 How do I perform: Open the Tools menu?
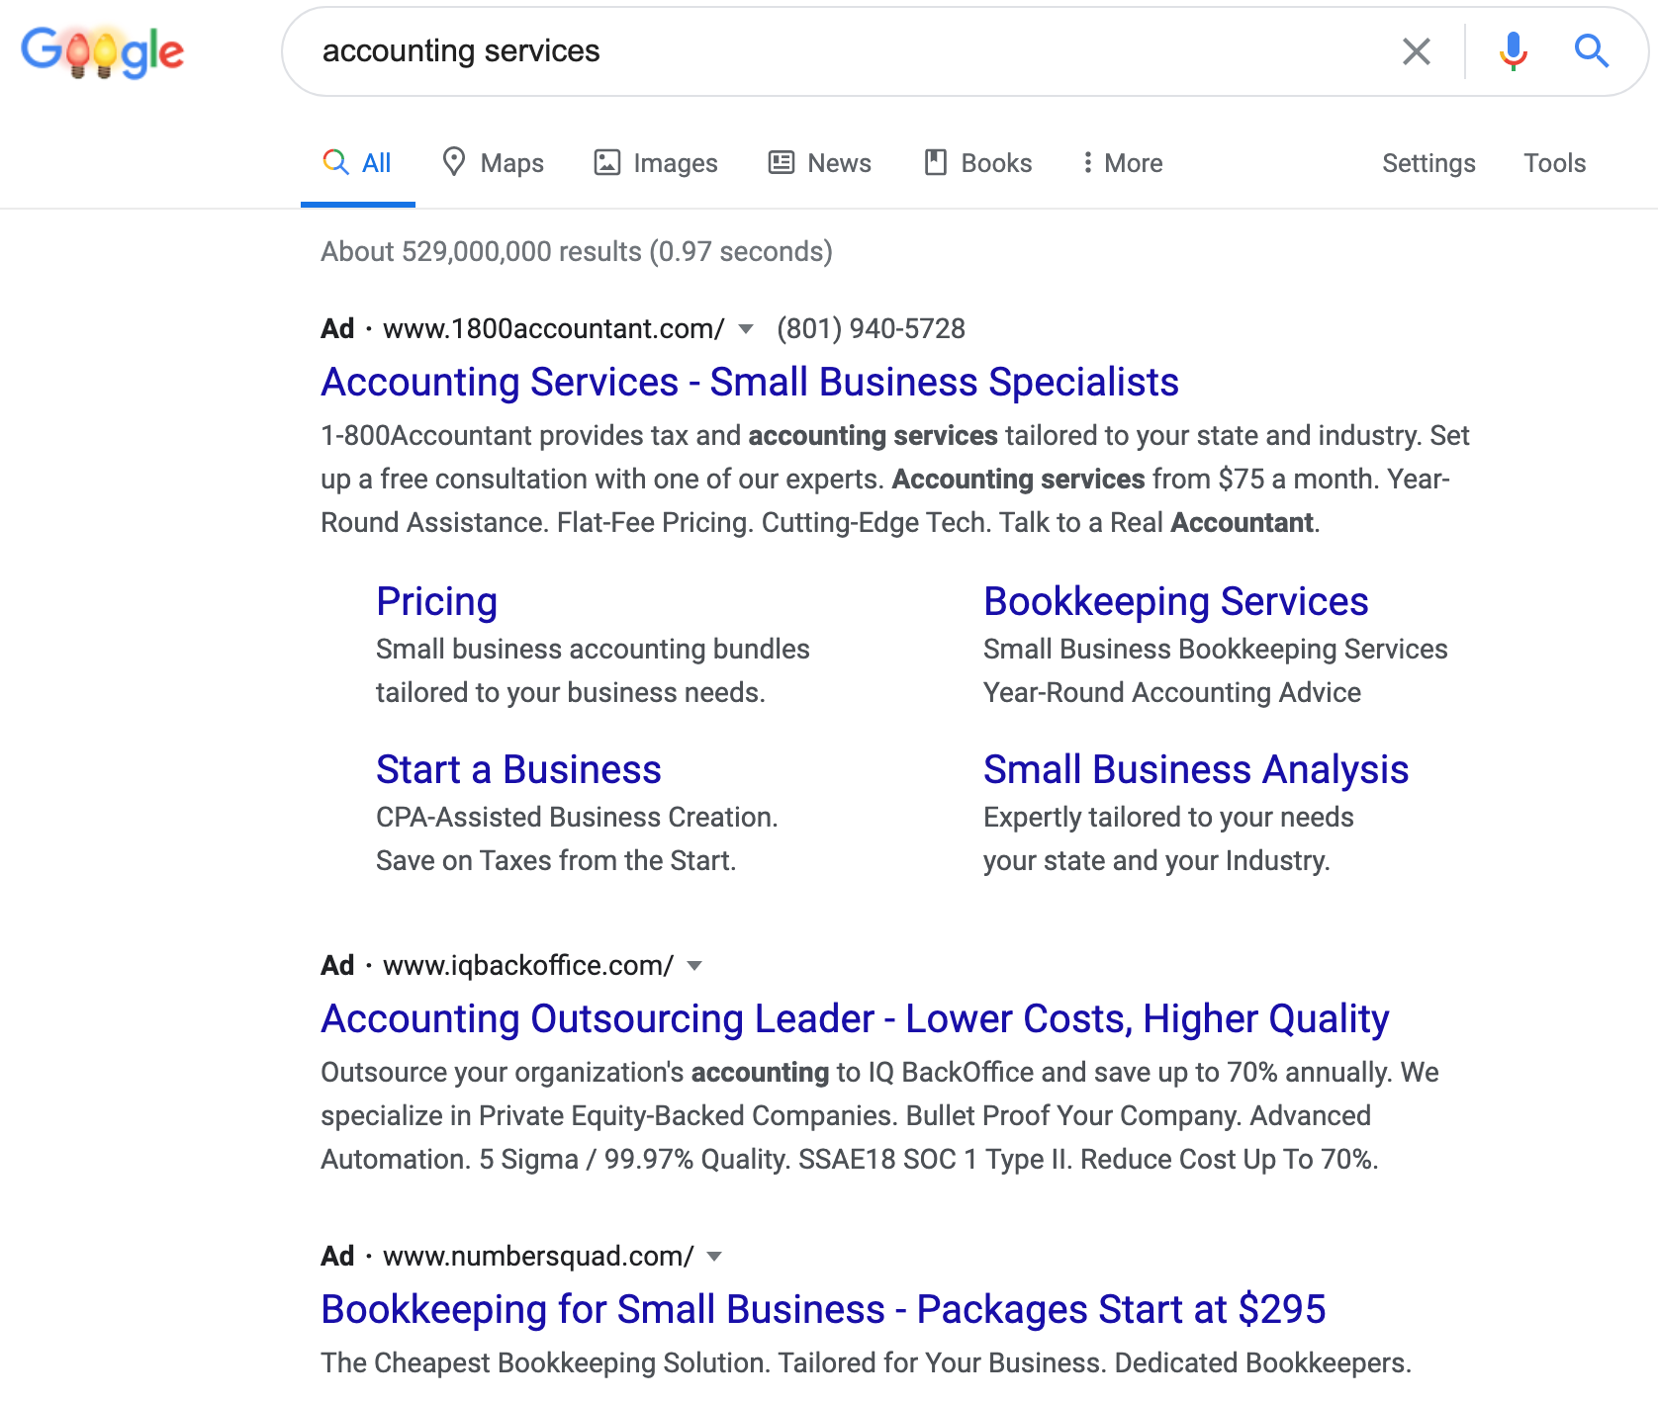click(x=1554, y=162)
